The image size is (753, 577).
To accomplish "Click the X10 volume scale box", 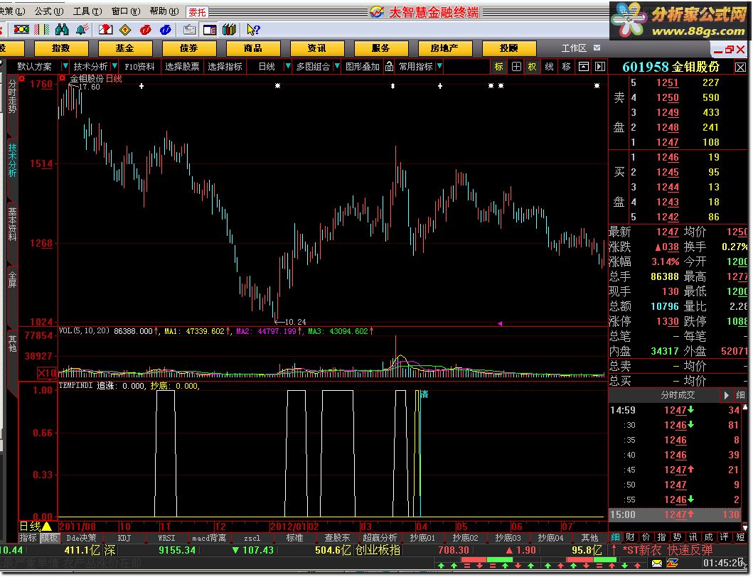I will tap(47, 373).
